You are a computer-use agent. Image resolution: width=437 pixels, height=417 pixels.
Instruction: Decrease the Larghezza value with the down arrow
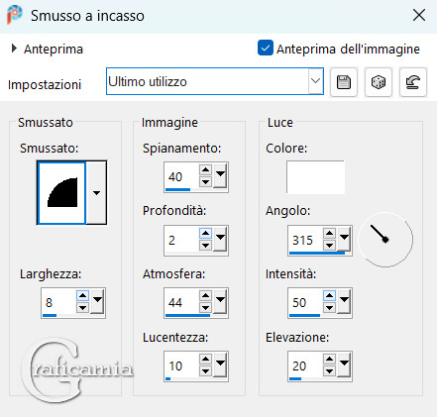coord(82,308)
